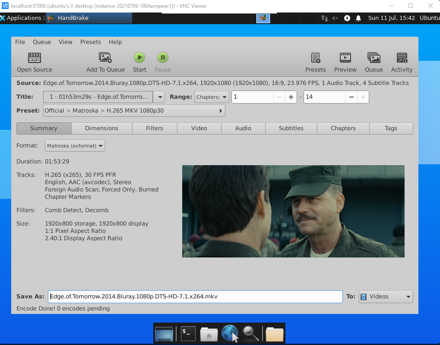Click the Duration 01:53:29 text
Screen dimensions: 440x345
[57, 161]
